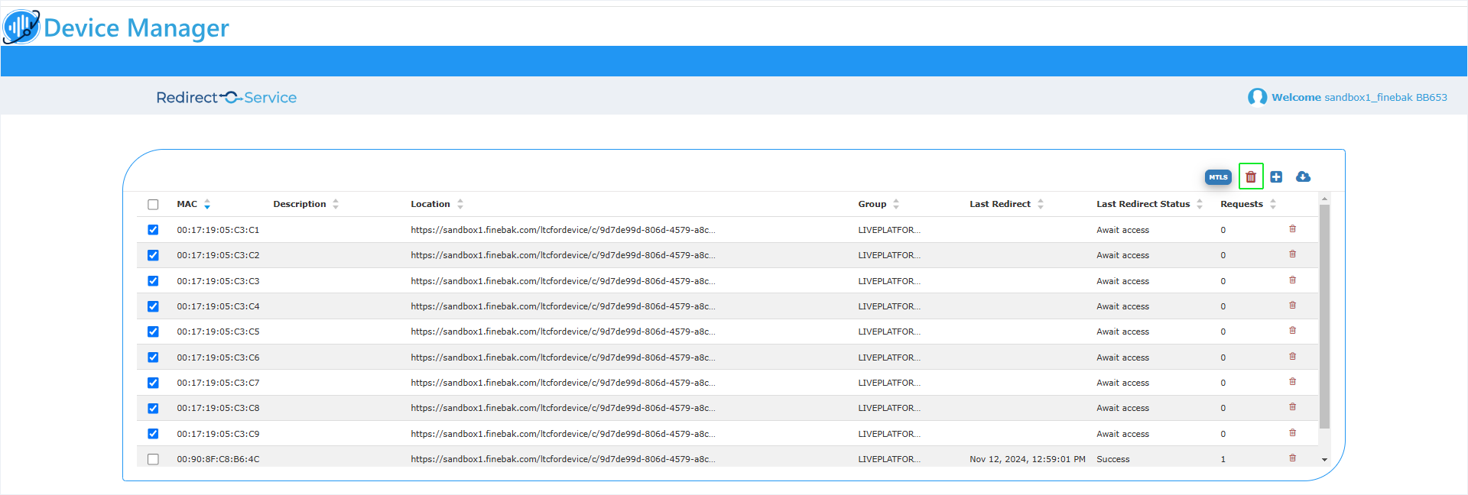Uncheck the checkbox for 00:17:19:05:C3:C3
This screenshot has width=1468, height=495.
click(x=153, y=281)
